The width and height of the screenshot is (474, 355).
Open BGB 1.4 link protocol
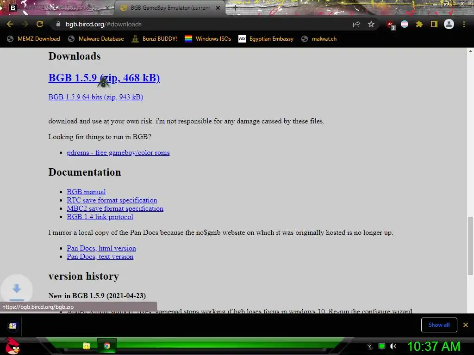click(x=100, y=217)
